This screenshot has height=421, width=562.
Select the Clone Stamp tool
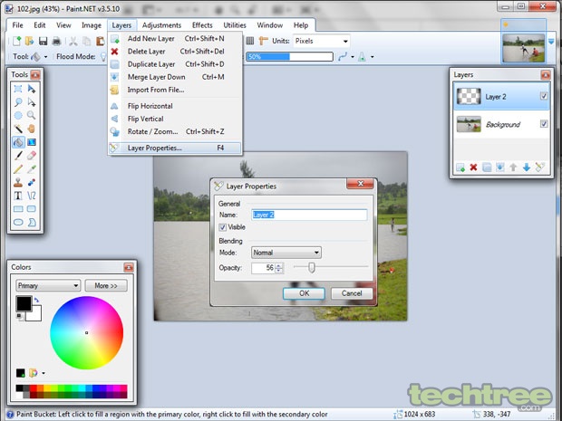click(18, 182)
